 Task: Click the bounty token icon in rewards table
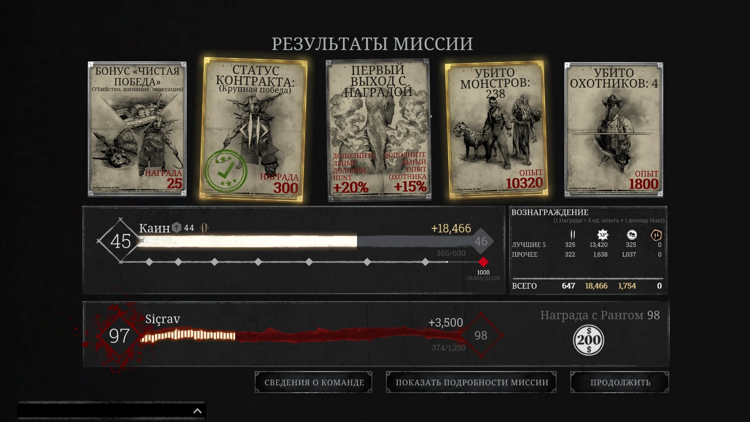pyautogui.click(x=572, y=234)
